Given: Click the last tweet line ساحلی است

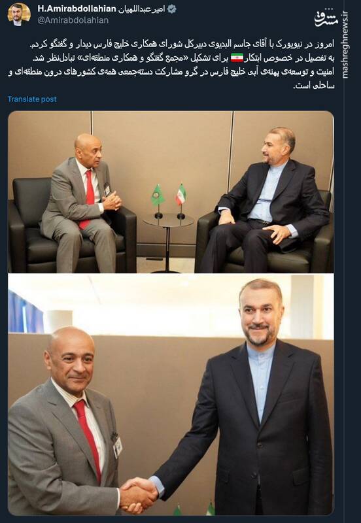Looking at the screenshot, I should click(314, 86).
